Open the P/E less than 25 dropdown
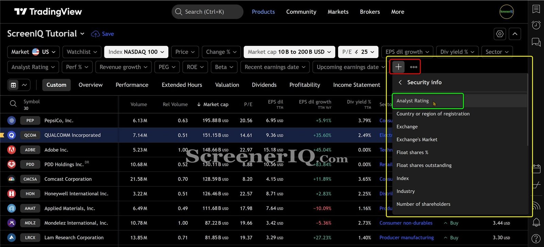544x247 pixels. tap(358, 52)
